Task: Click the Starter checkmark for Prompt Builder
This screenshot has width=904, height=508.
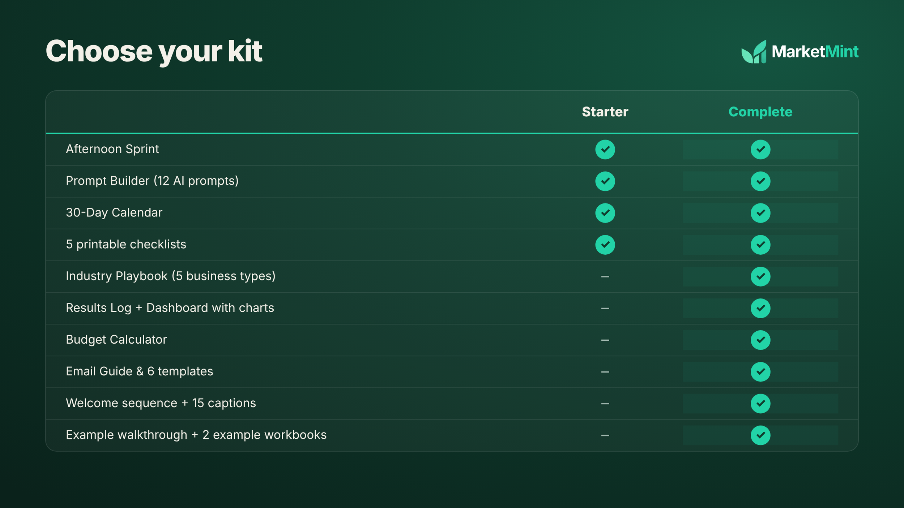Action: coord(605,181)
